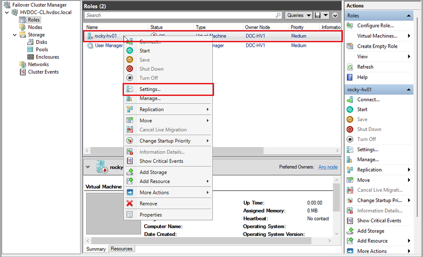Collapse the rocky-hv01 section in Actions pane

(x=408, y=89)
